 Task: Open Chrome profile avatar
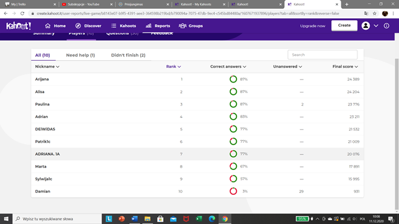click(x=385, y=14)
